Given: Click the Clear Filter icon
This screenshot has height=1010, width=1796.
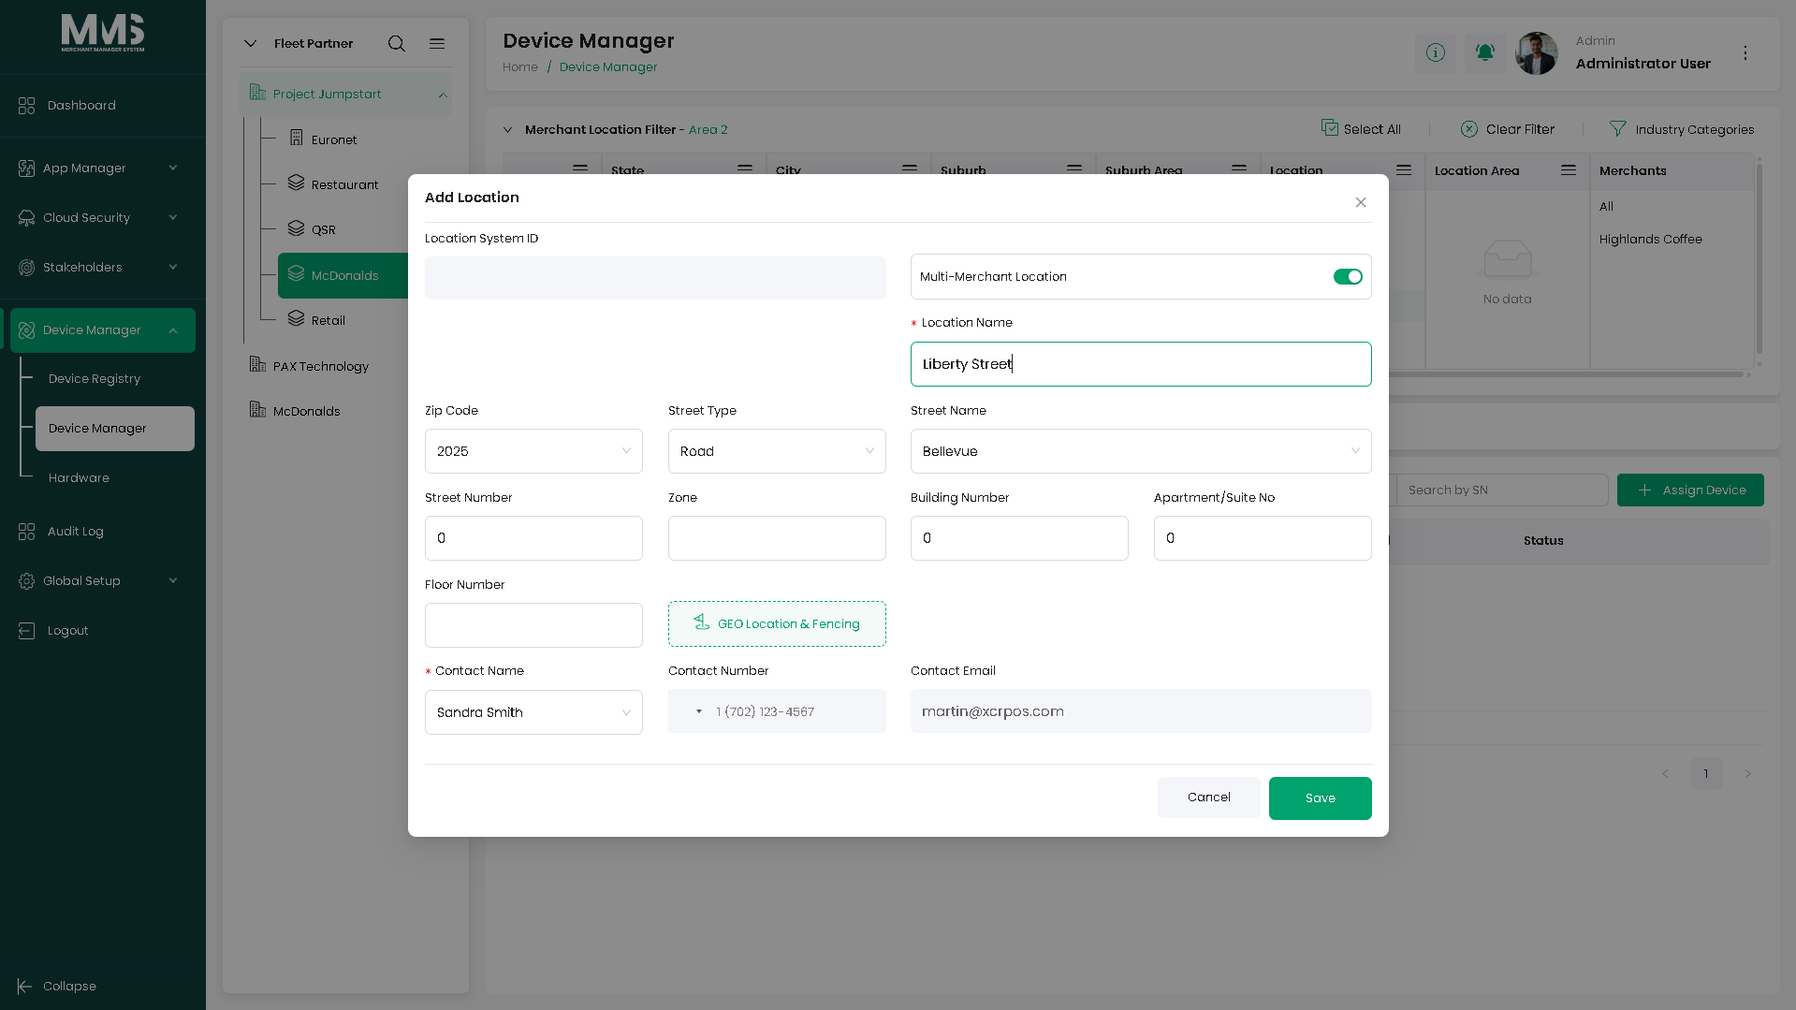Looking at the screenshot, I should [1469, 129].
